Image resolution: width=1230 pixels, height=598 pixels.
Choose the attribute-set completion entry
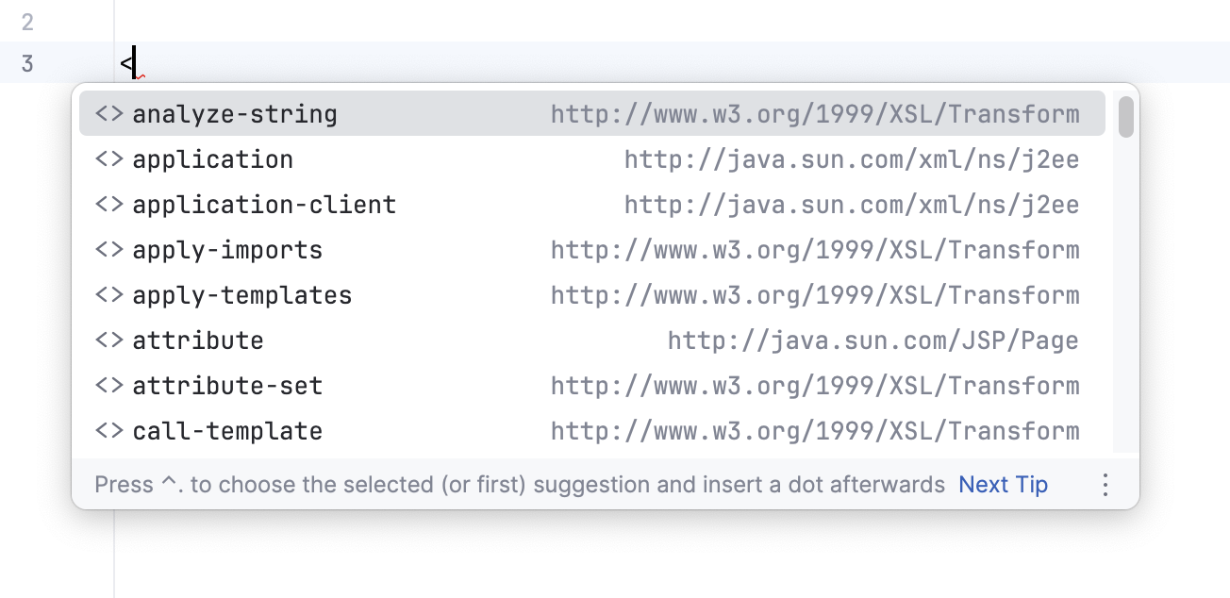226,385
